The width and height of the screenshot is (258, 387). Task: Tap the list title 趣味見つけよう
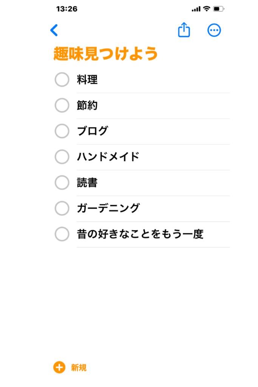click(105, 54)
